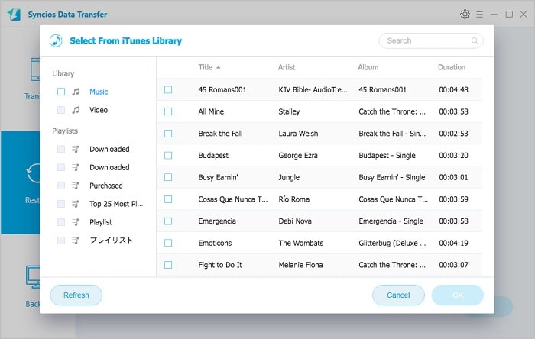Open the settings gear in title bar
The height and width of the screenshot is (339, 535).
pos(465,14)
